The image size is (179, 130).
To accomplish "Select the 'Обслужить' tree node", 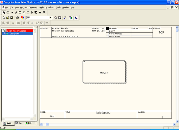I will (x=14, y=34).
